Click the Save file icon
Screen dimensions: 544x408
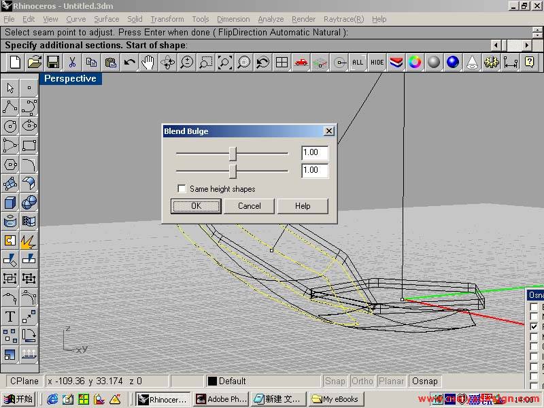52,63
